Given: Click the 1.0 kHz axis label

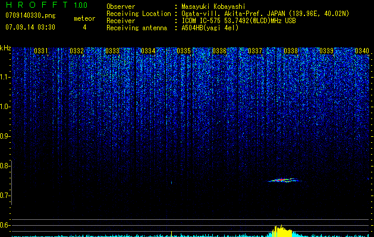Looking at the screenshot, I should (x=5, y=107).
